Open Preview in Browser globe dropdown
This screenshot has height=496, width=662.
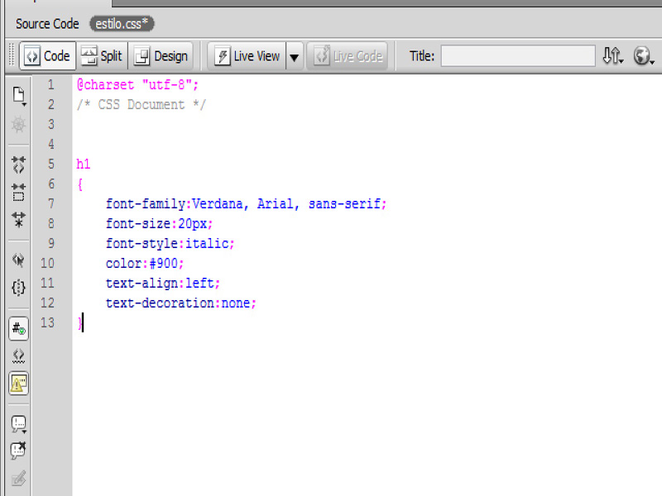(644, 56)
